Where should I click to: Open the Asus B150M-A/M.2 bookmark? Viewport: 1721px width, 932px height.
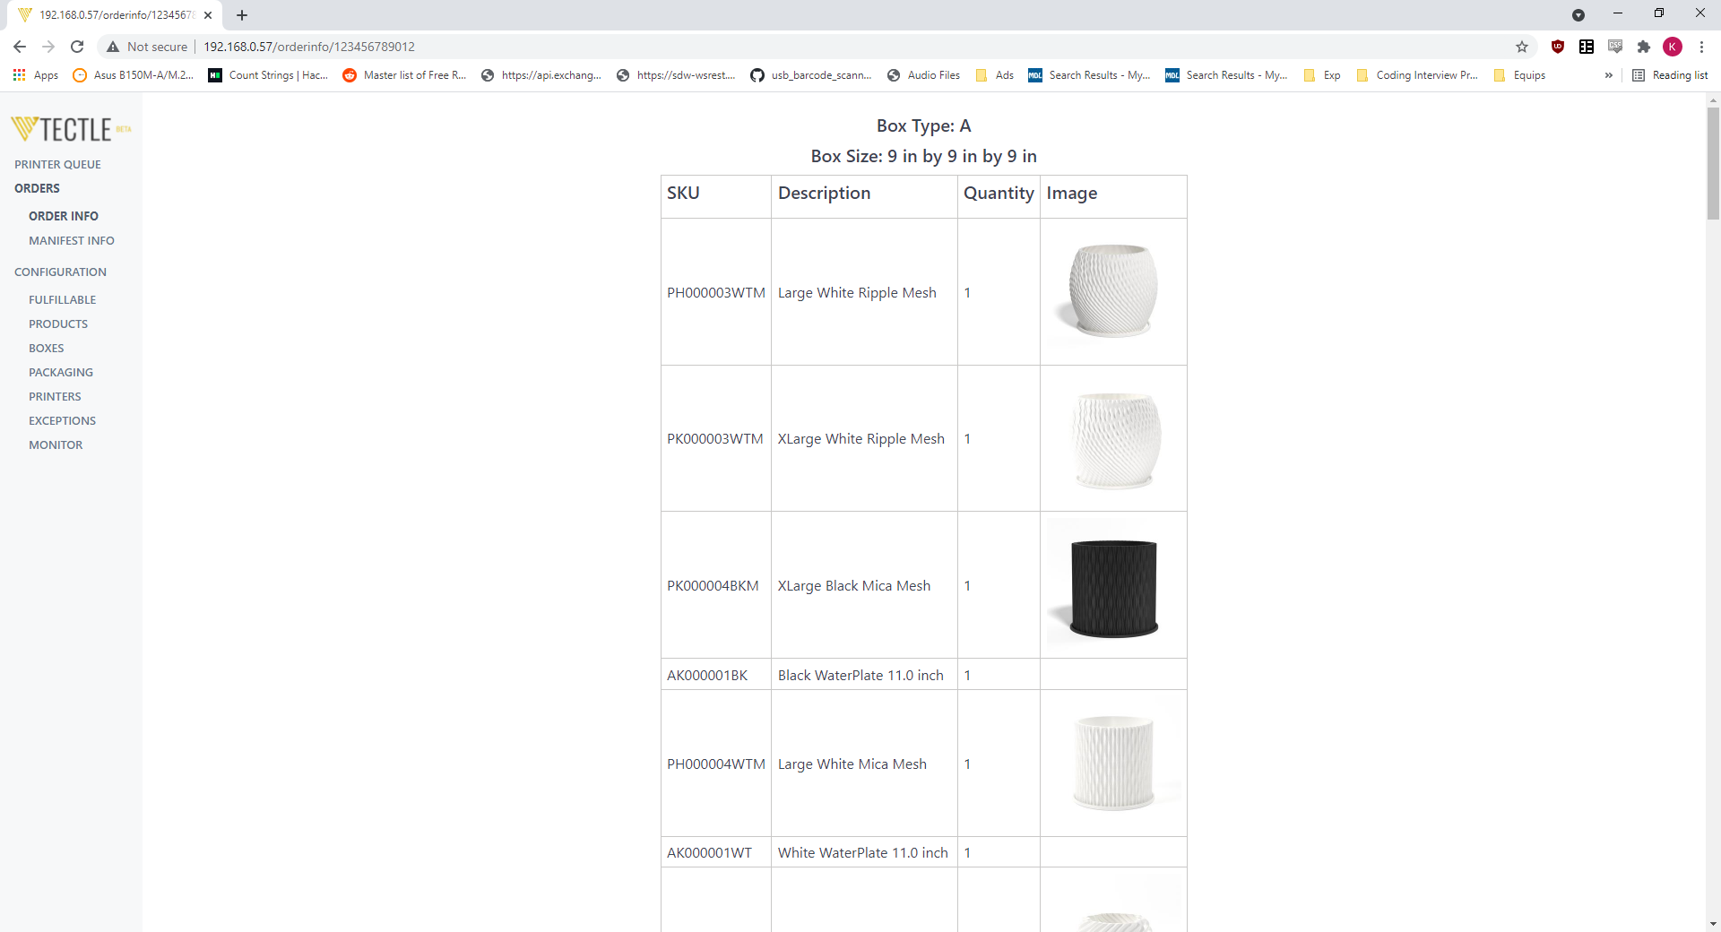click(133, 75)
